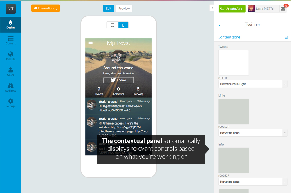The height and width of the screenshot is (193, 291).
Task: Open the Content section in sidebar
Action: tap(11, 41)
